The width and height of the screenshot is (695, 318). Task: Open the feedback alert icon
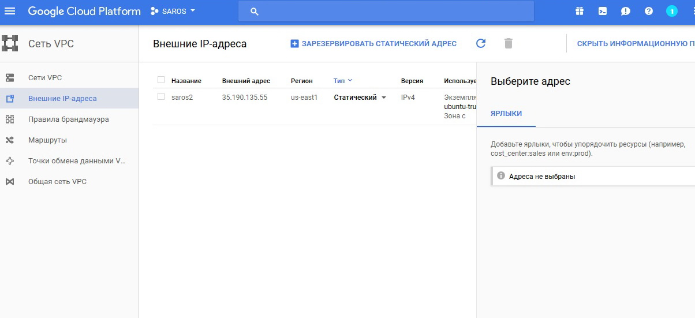click(x=626, y=11)
